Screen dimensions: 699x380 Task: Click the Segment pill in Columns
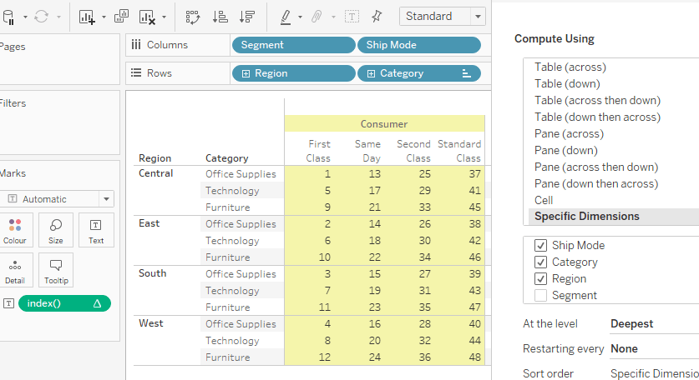point(292,45)
